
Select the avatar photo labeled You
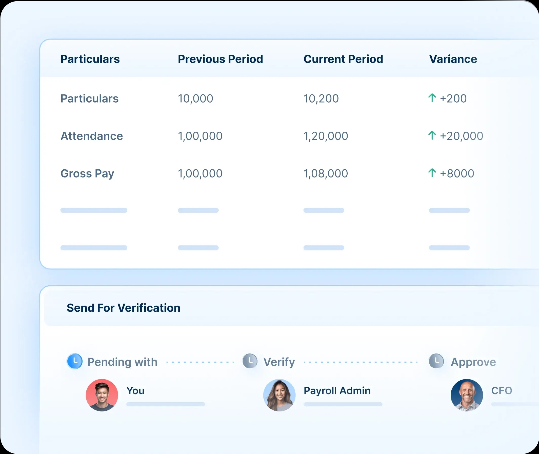[x=102, y=395]
